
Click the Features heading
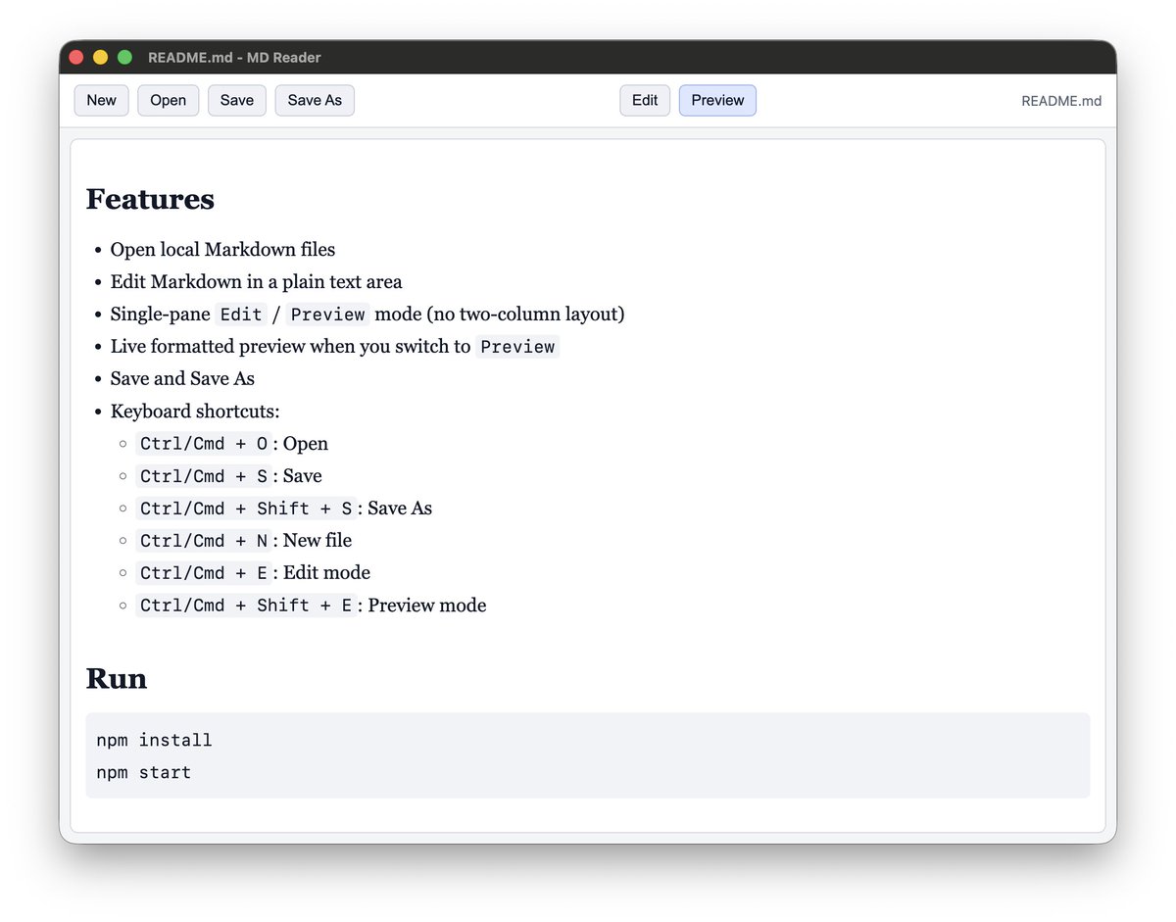150,199
